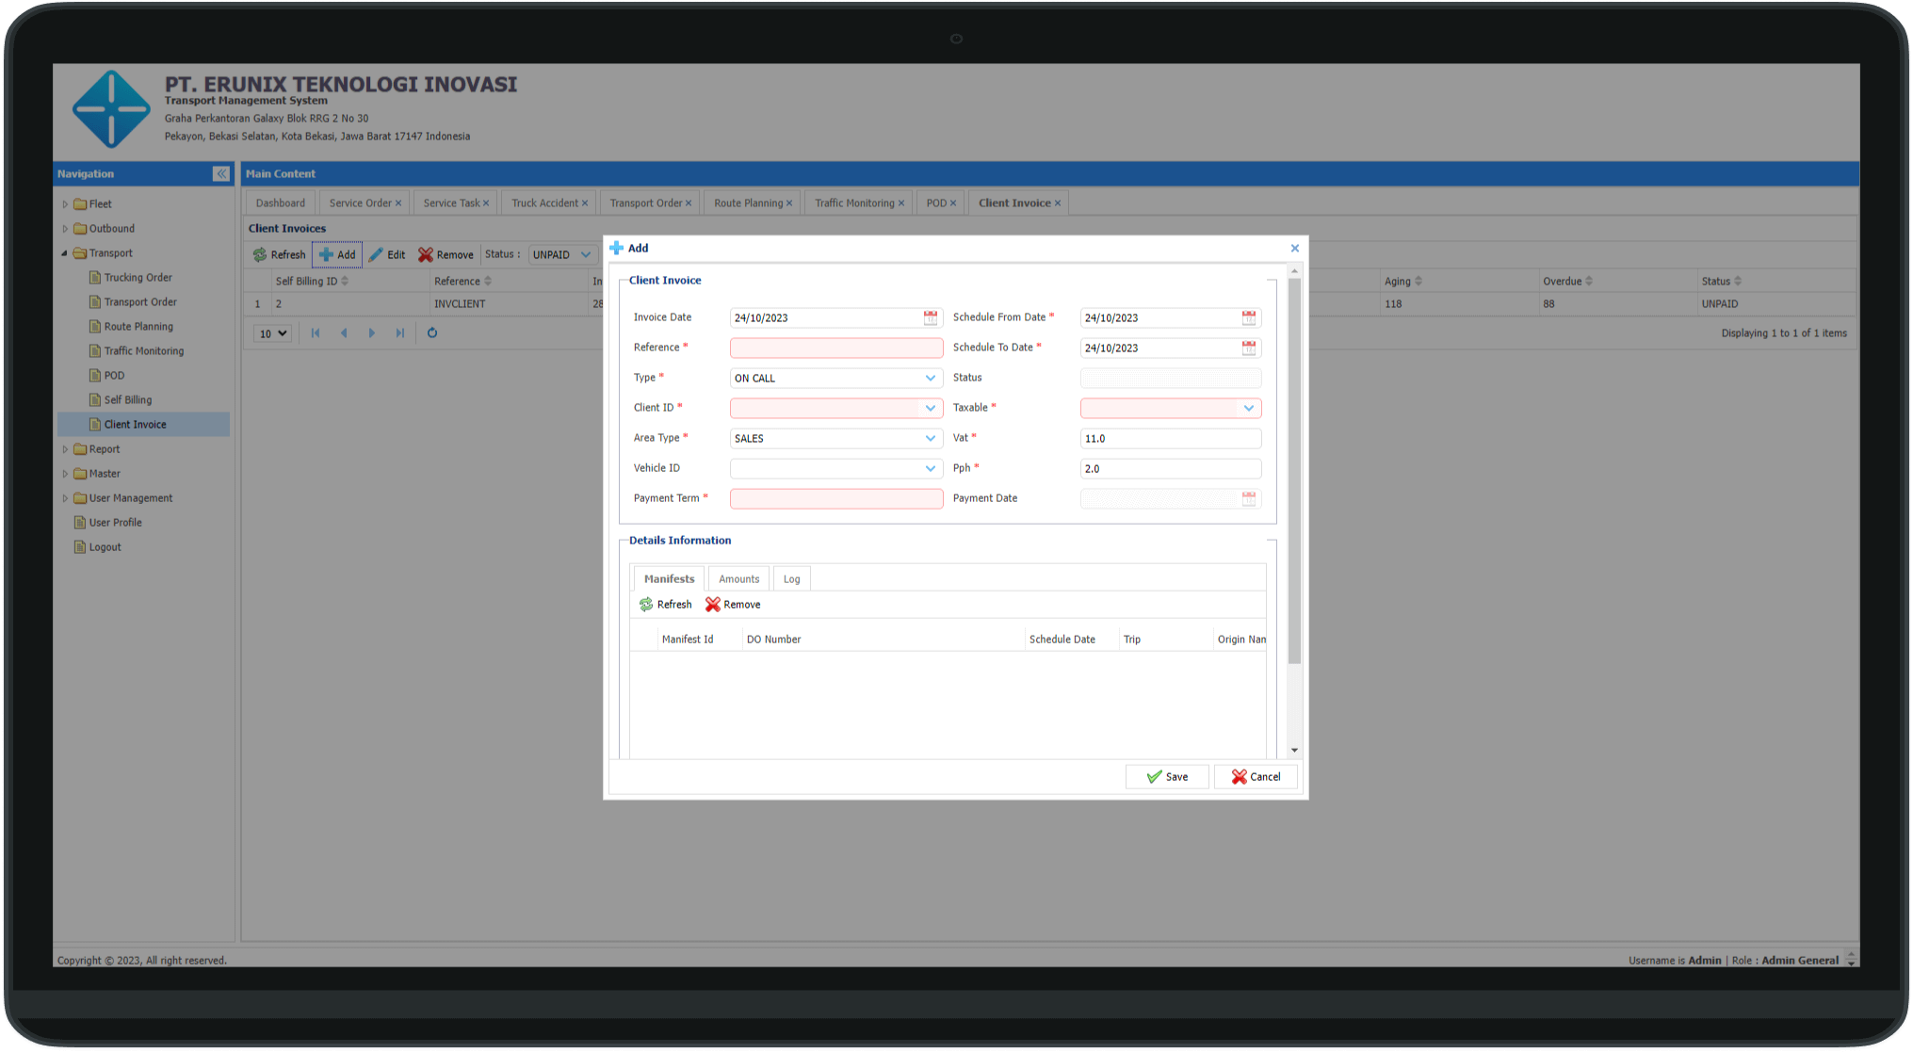Click the Payment Term input field
Image resolution: width=1913 pixels, height=1053 pixels.
tap(836, 499)
